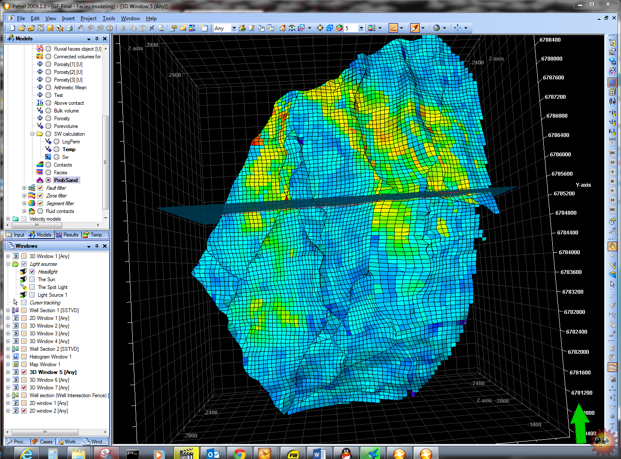Select the Arithmetic Mean property
Image resolution: width=621 pixels, height=459 pixels.
tap(70, 88)
